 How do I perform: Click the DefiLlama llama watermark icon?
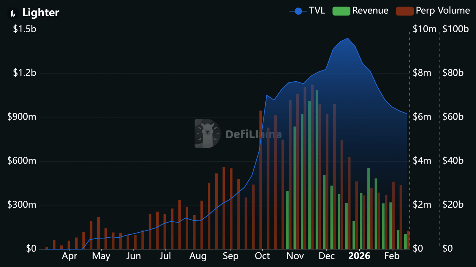tap(207, 134)
